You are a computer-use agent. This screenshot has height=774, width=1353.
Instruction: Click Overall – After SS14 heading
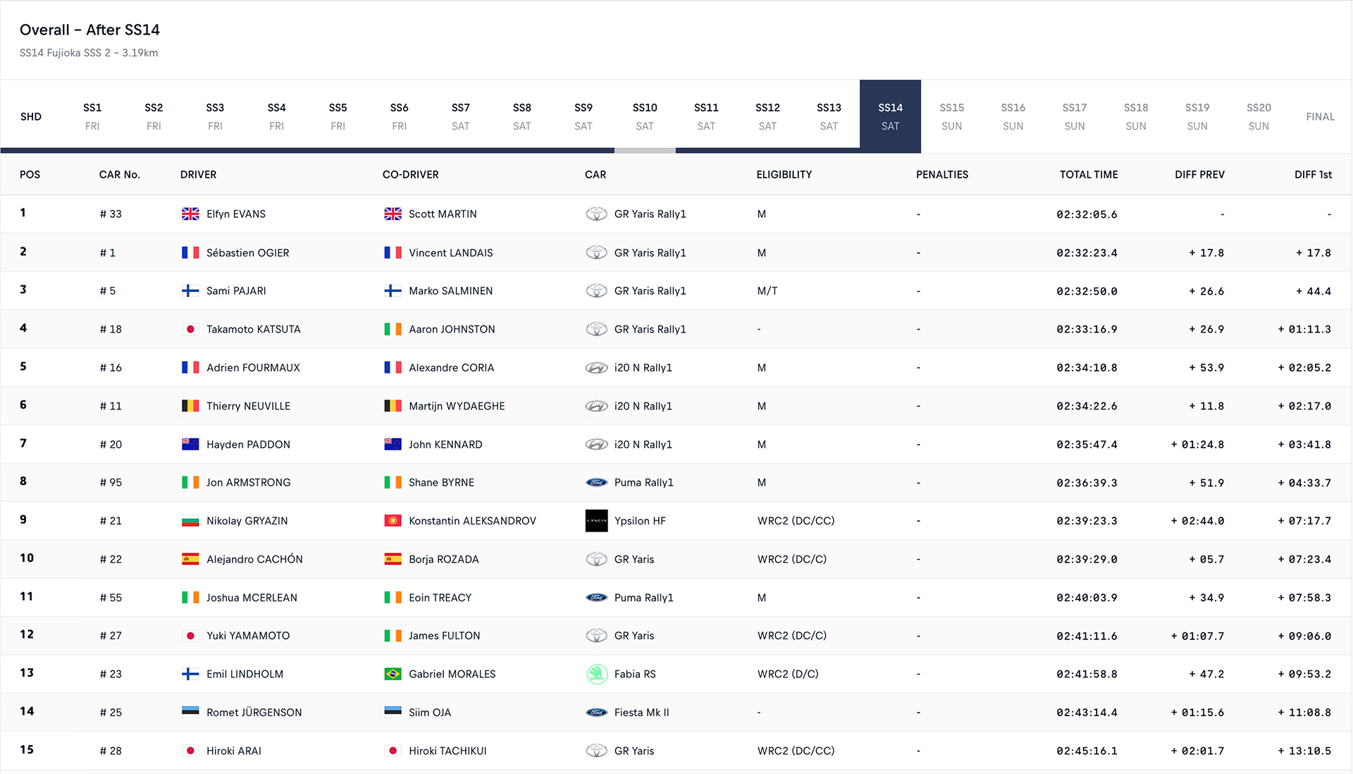[89, 30]
